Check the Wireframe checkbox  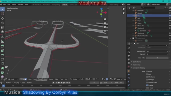click(x=147, y=77)
